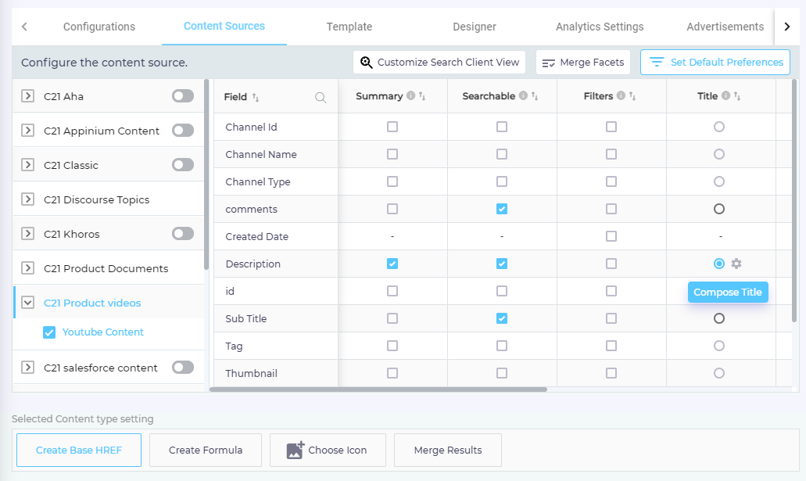Uncheck the Youtube Content checkbox
806x481 pixels.
[49, 332]
